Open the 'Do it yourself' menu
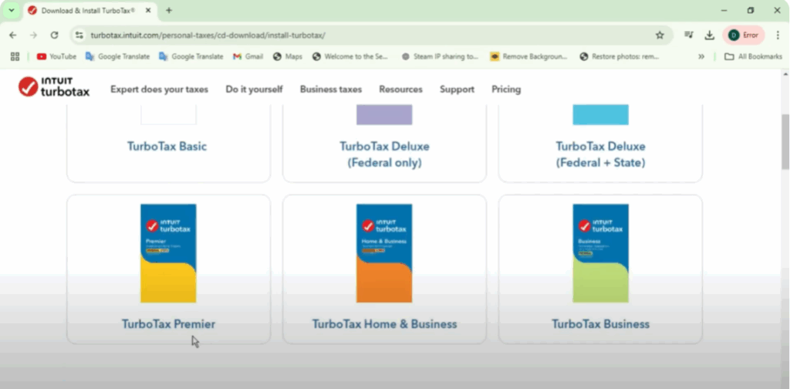 [254, 90]
